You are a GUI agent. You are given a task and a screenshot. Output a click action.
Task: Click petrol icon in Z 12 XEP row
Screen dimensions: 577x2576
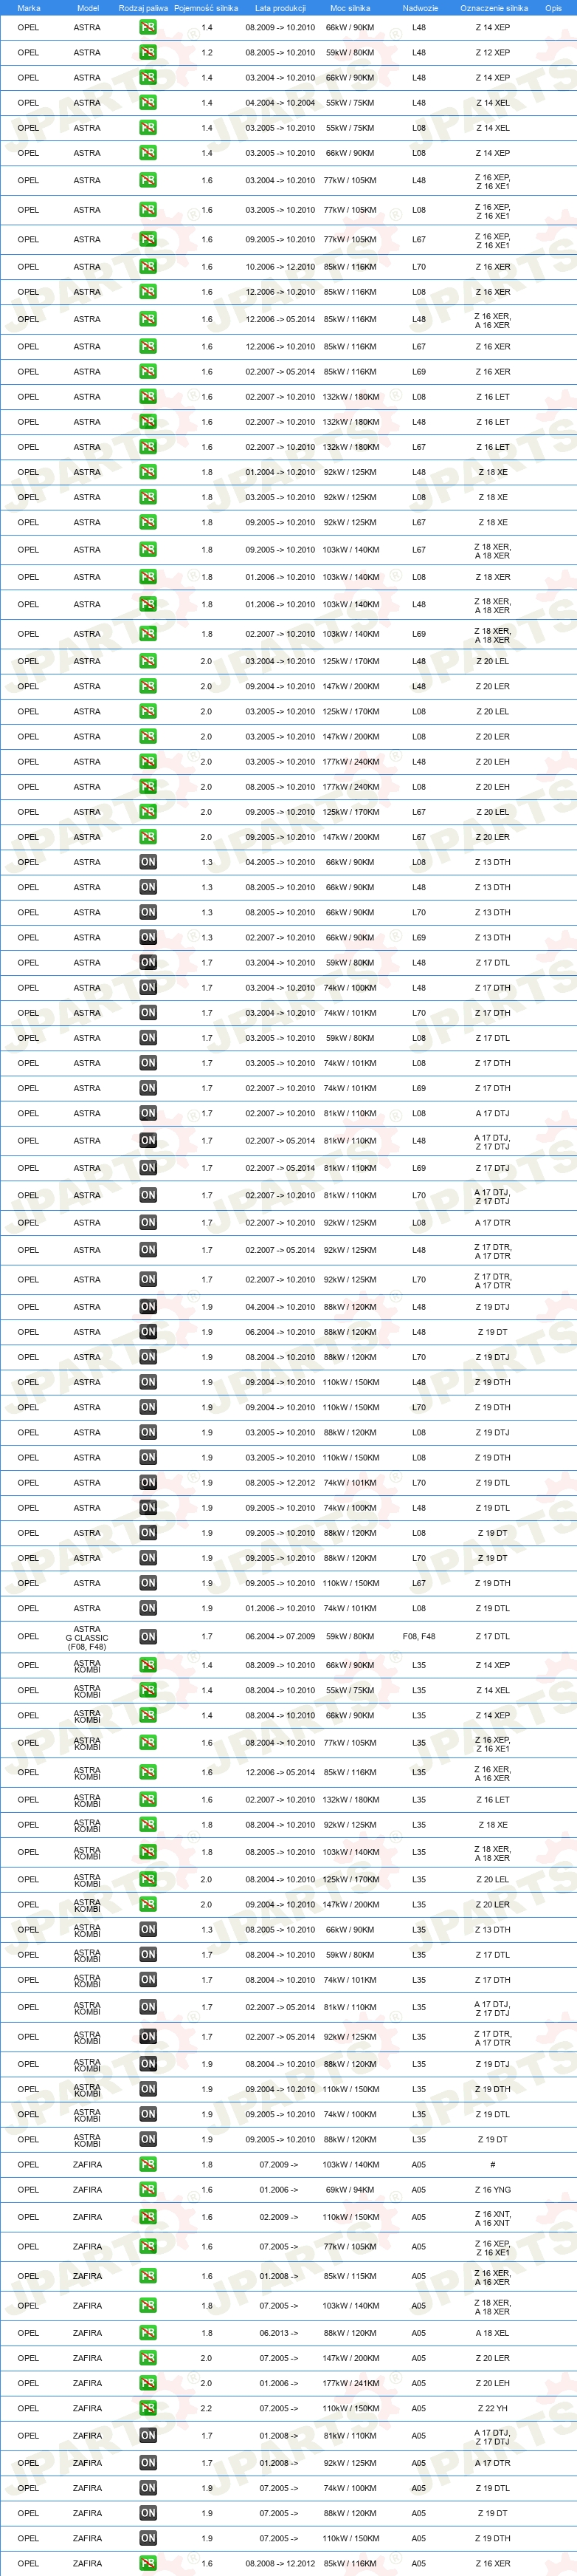pos(148,52)
